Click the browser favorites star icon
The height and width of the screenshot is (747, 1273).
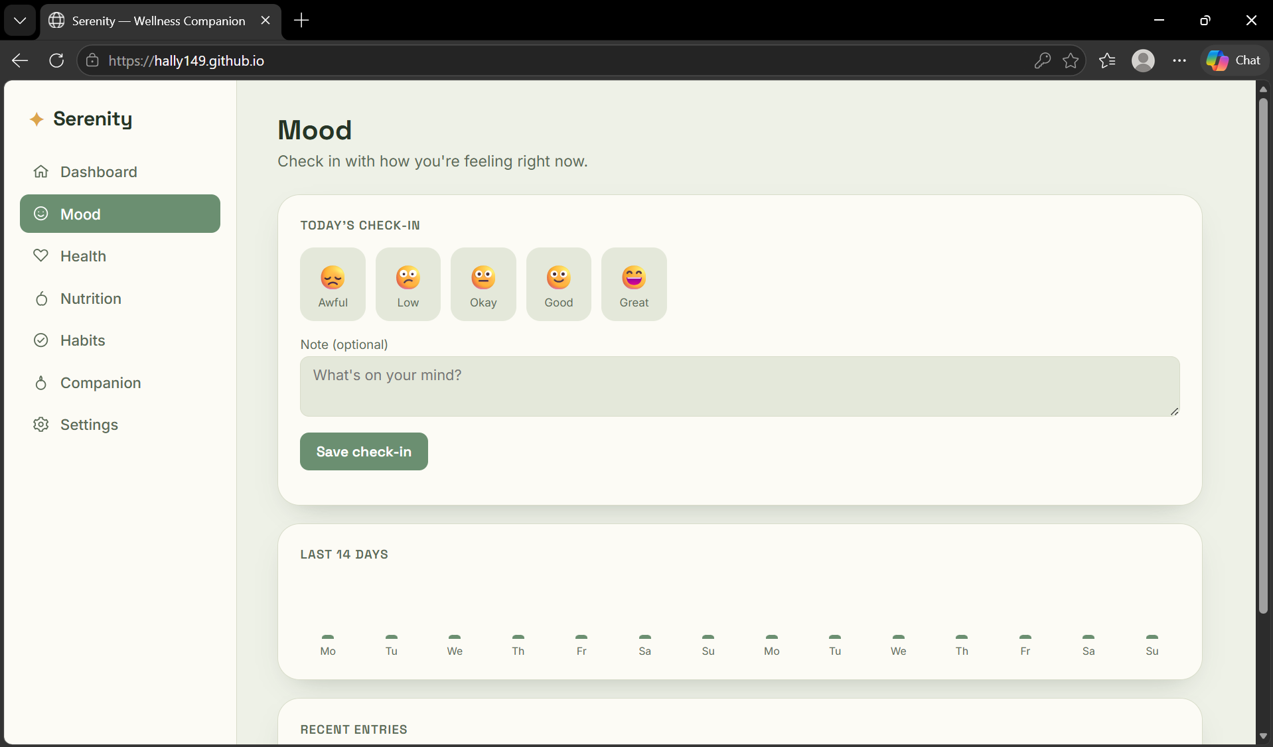tap(1071, 60)
